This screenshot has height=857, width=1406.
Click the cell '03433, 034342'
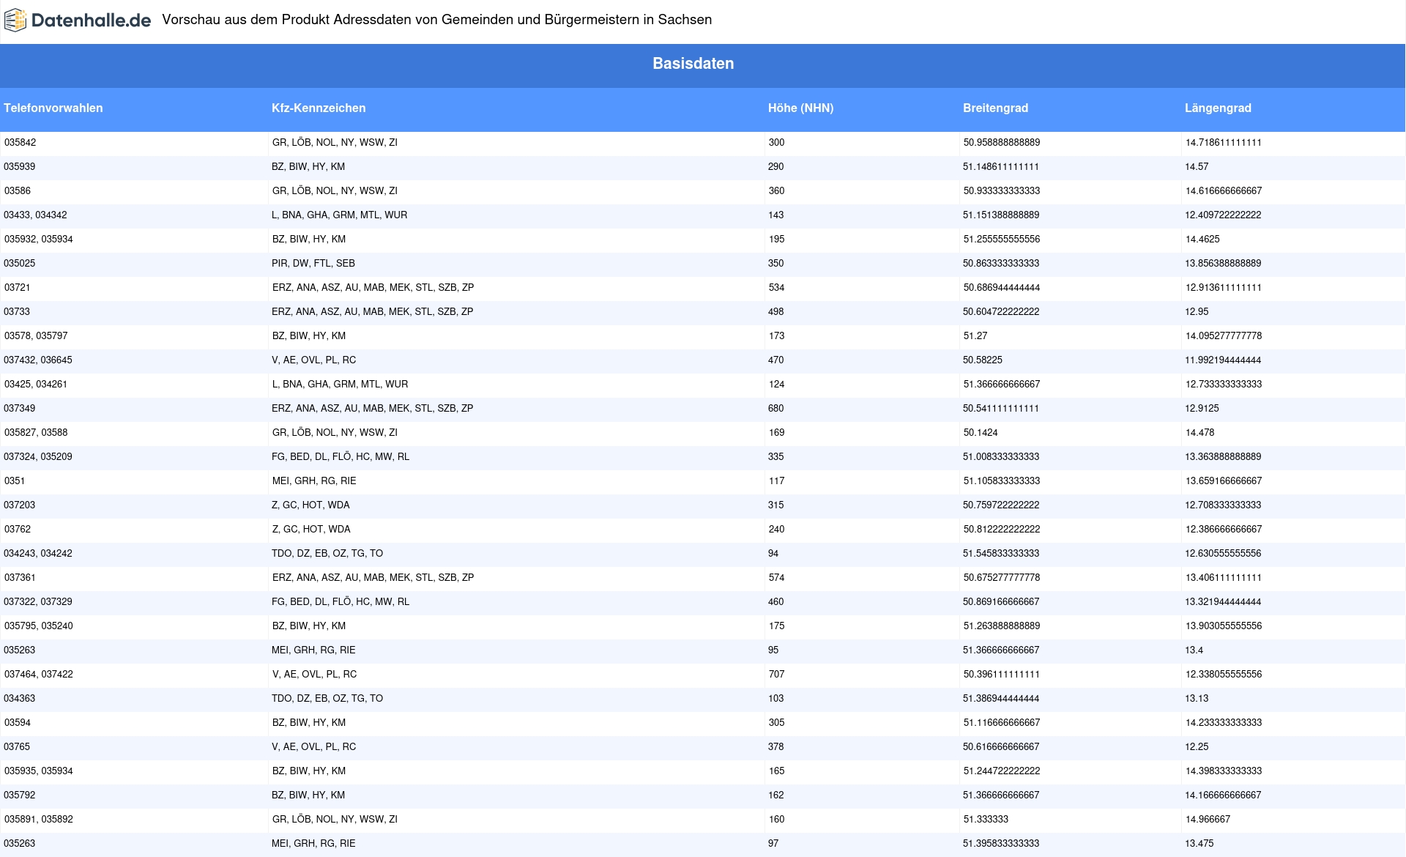click(35, 215)
